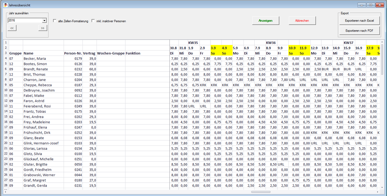Go to previous year with << button

tap(12, 28)
